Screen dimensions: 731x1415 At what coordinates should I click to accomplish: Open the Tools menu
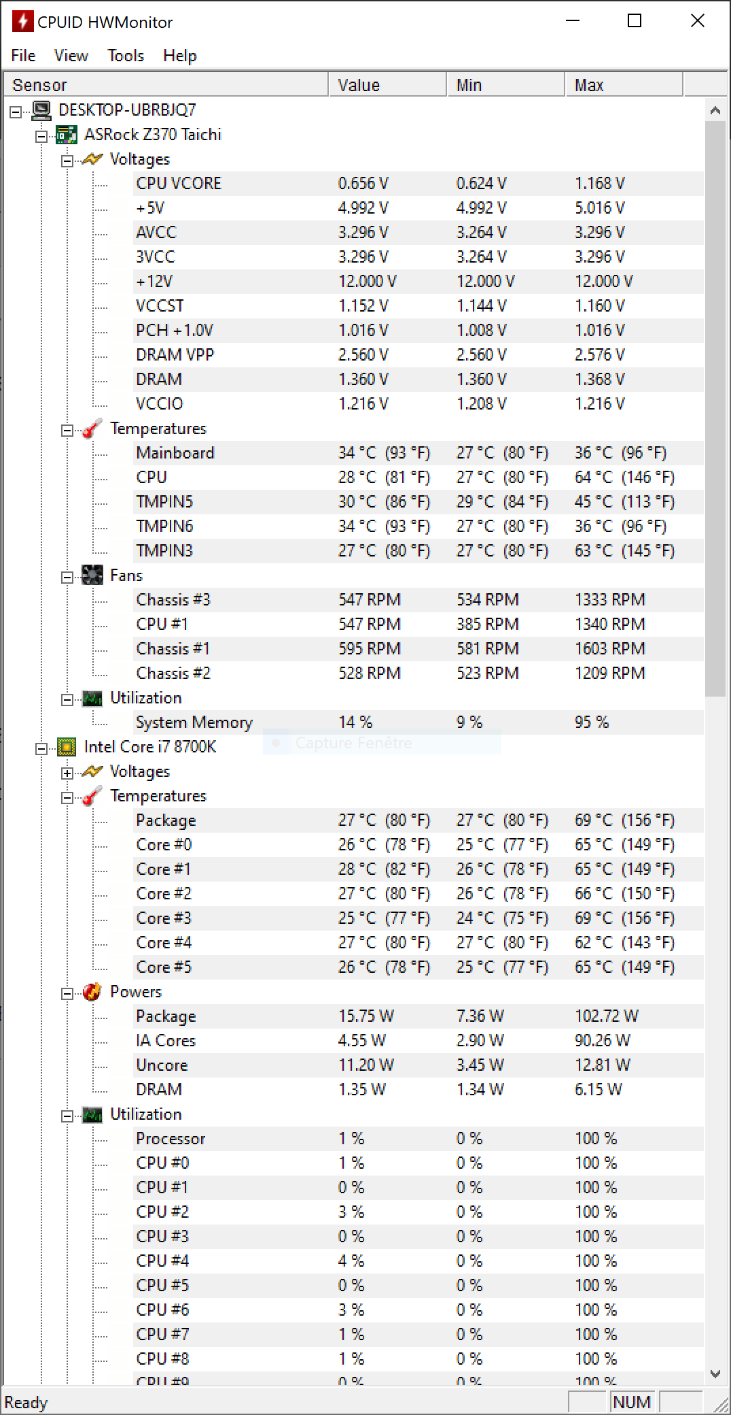126,56
